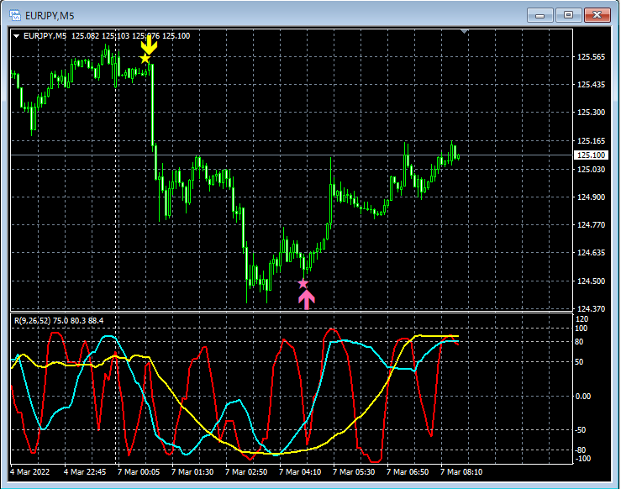Click the 125.565 price axis label
This screenshot has width=621, height=489.
[x=591, y=57]
